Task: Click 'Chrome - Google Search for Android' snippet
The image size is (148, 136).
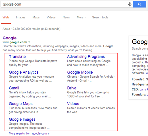Action: (91, 76)
